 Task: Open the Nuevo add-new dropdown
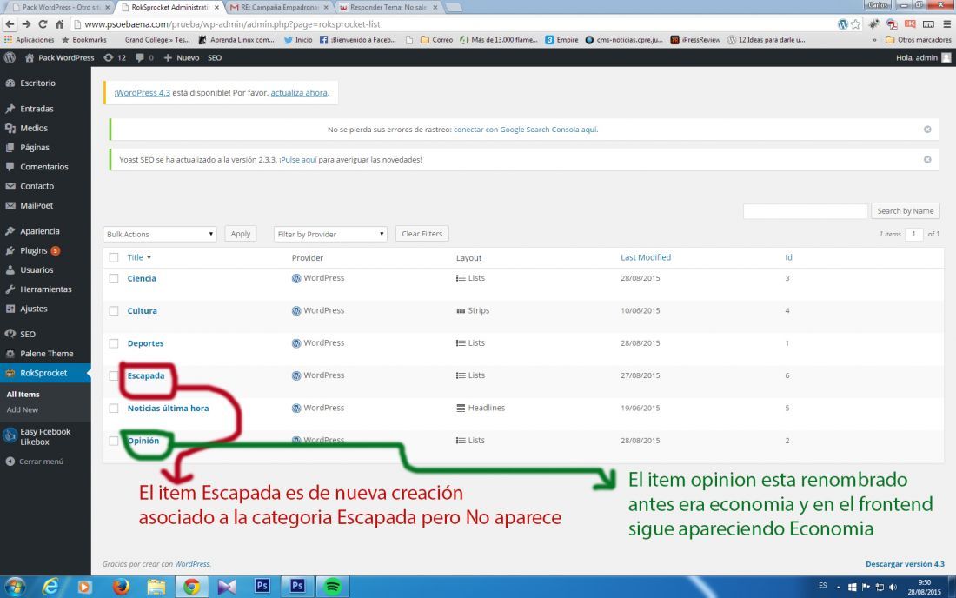(182, 58)
